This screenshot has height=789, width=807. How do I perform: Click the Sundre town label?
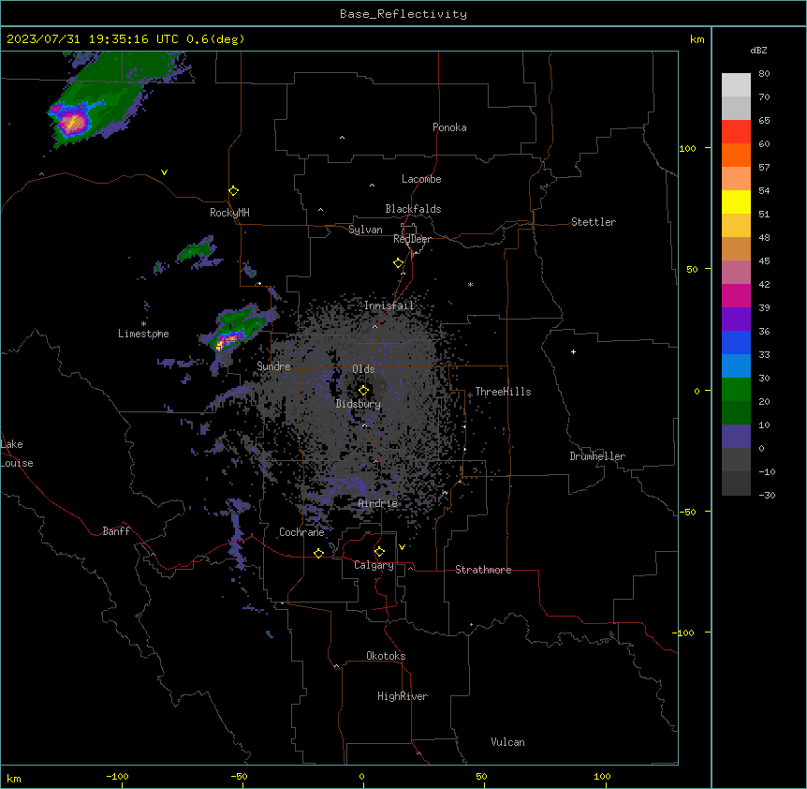[x=273, y=366]
